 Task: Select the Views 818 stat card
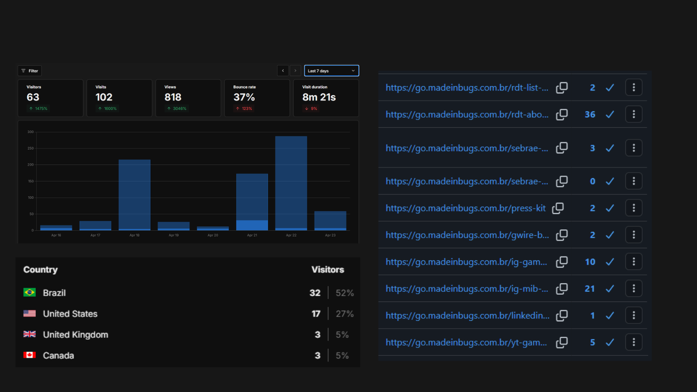coord(188,98)
